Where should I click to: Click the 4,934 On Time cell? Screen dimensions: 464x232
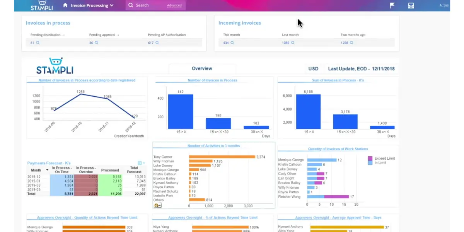point(62,181)
